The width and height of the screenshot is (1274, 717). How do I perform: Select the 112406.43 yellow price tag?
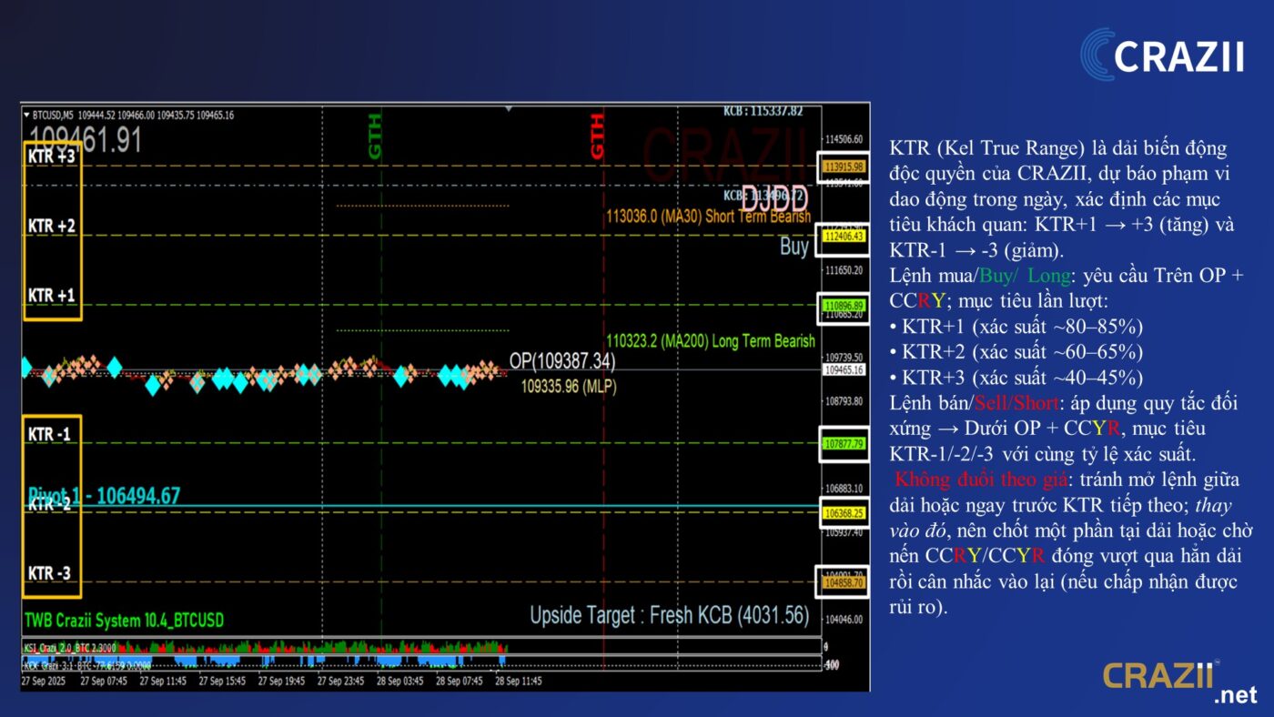click(x=843, y=237)
